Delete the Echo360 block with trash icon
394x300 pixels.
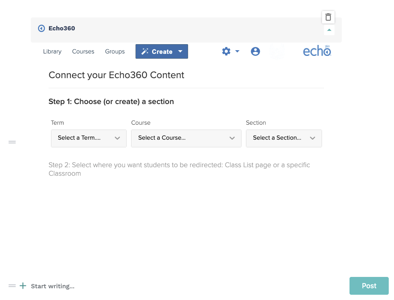328,17
